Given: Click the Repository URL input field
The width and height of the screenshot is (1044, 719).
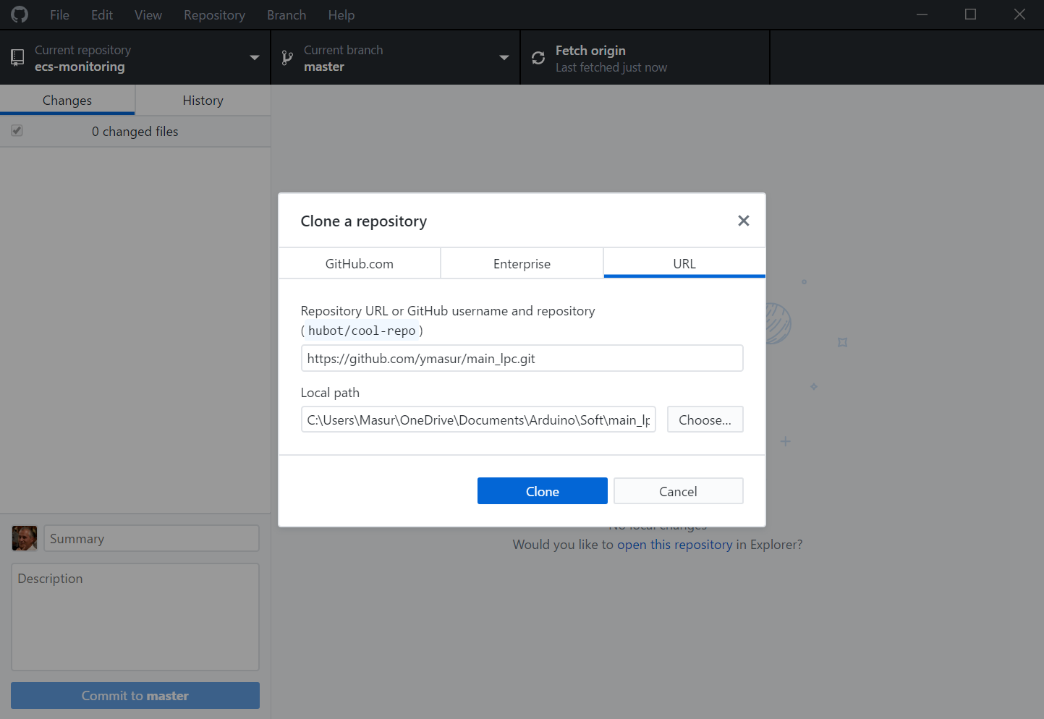Looking at the screenshot, I should 522,358.
